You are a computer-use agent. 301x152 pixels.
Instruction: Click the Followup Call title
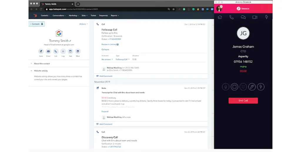[x=109, y=30]
